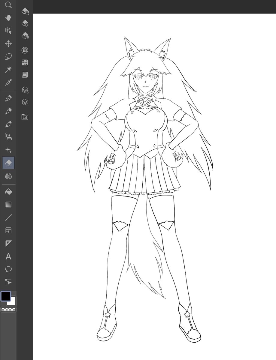Image resolution: width=276 pixels, height=360 pixels.
Task: Select the Fill bucket tool
Action: coord(8,191)
